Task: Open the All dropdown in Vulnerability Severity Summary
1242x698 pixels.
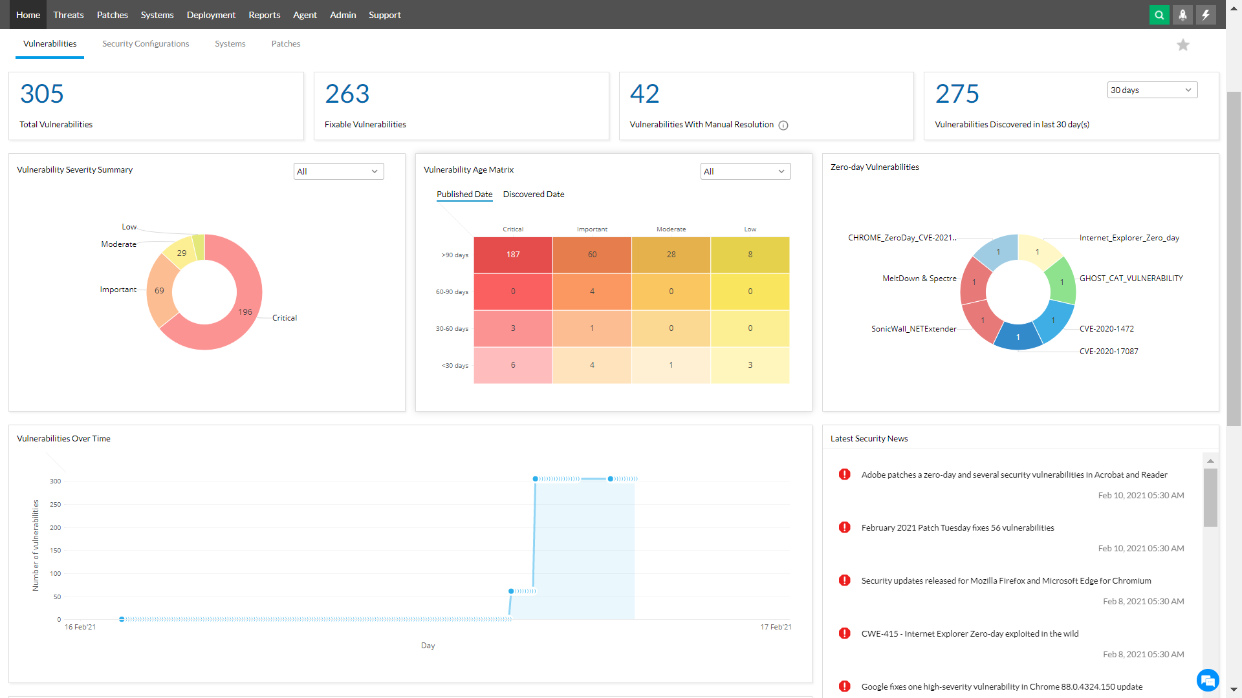Action: pyautogui.click(x=338, y=171)
